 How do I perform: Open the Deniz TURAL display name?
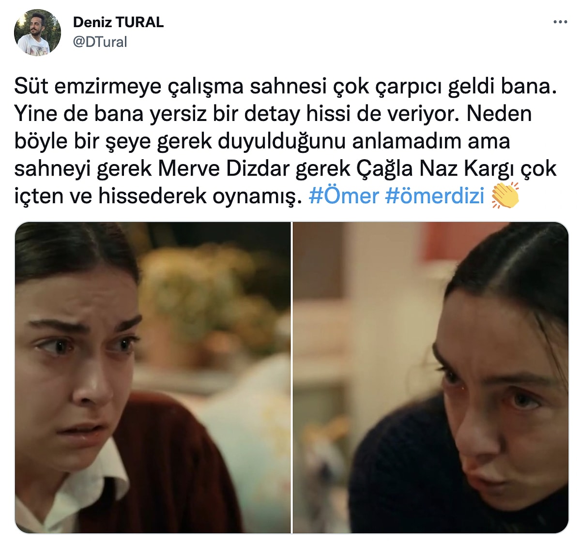pyautogui.click(x=118, y=22)
